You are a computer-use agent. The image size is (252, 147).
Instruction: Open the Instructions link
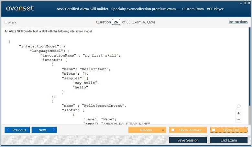pyautogui.click(x=238, y=22)
